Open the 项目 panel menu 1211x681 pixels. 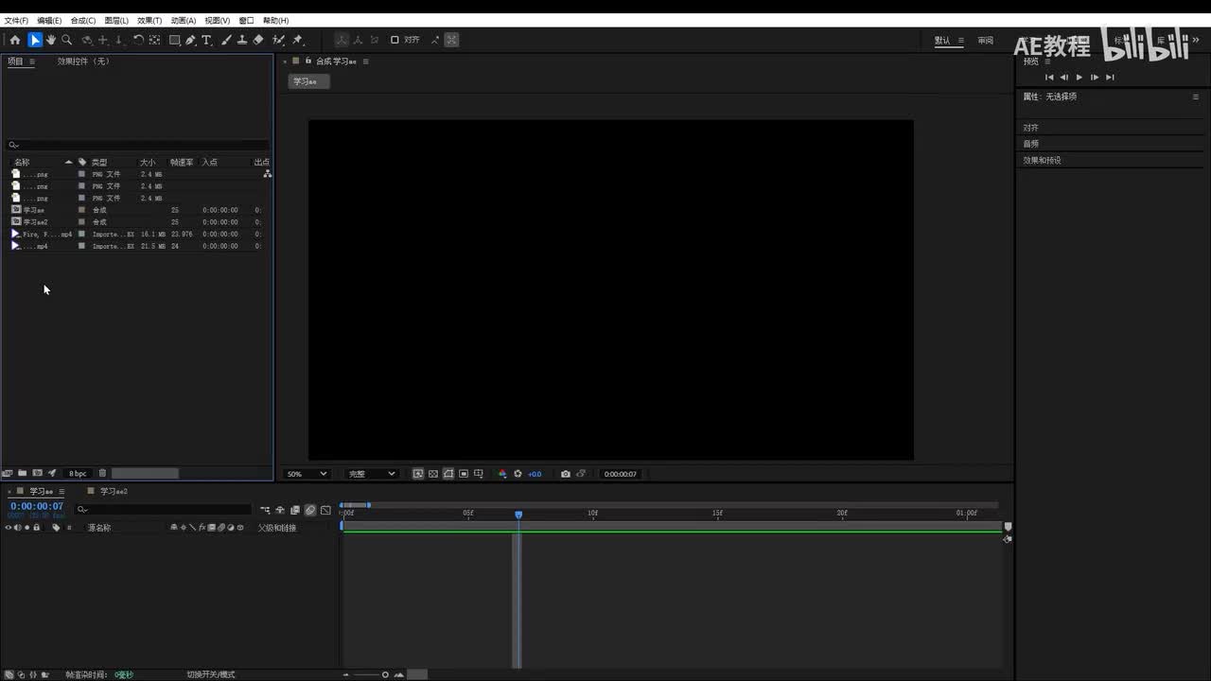pos(31,61)
